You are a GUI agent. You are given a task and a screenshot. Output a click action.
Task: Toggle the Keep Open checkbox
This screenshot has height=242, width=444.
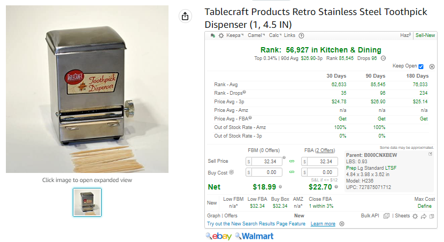pyautogui.click(x=421, y=66)
